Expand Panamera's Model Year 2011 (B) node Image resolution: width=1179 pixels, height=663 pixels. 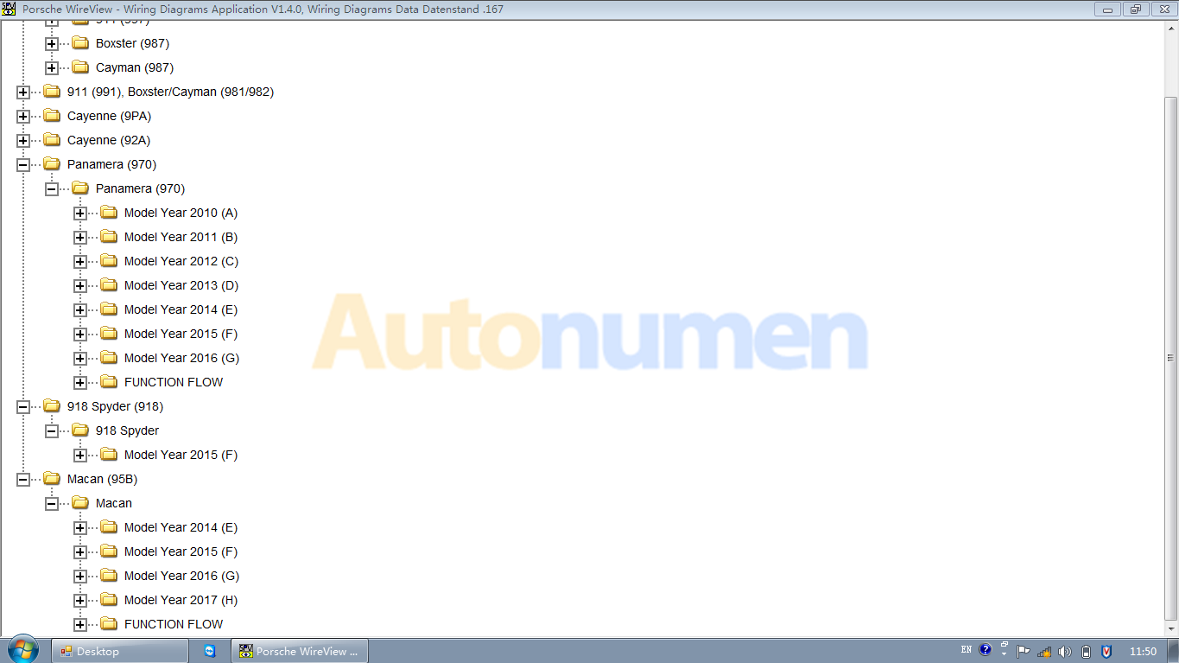(80, 237)
